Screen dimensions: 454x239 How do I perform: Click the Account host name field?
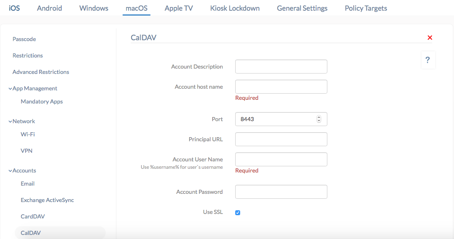pyautogui.click(x=281, y=87)
